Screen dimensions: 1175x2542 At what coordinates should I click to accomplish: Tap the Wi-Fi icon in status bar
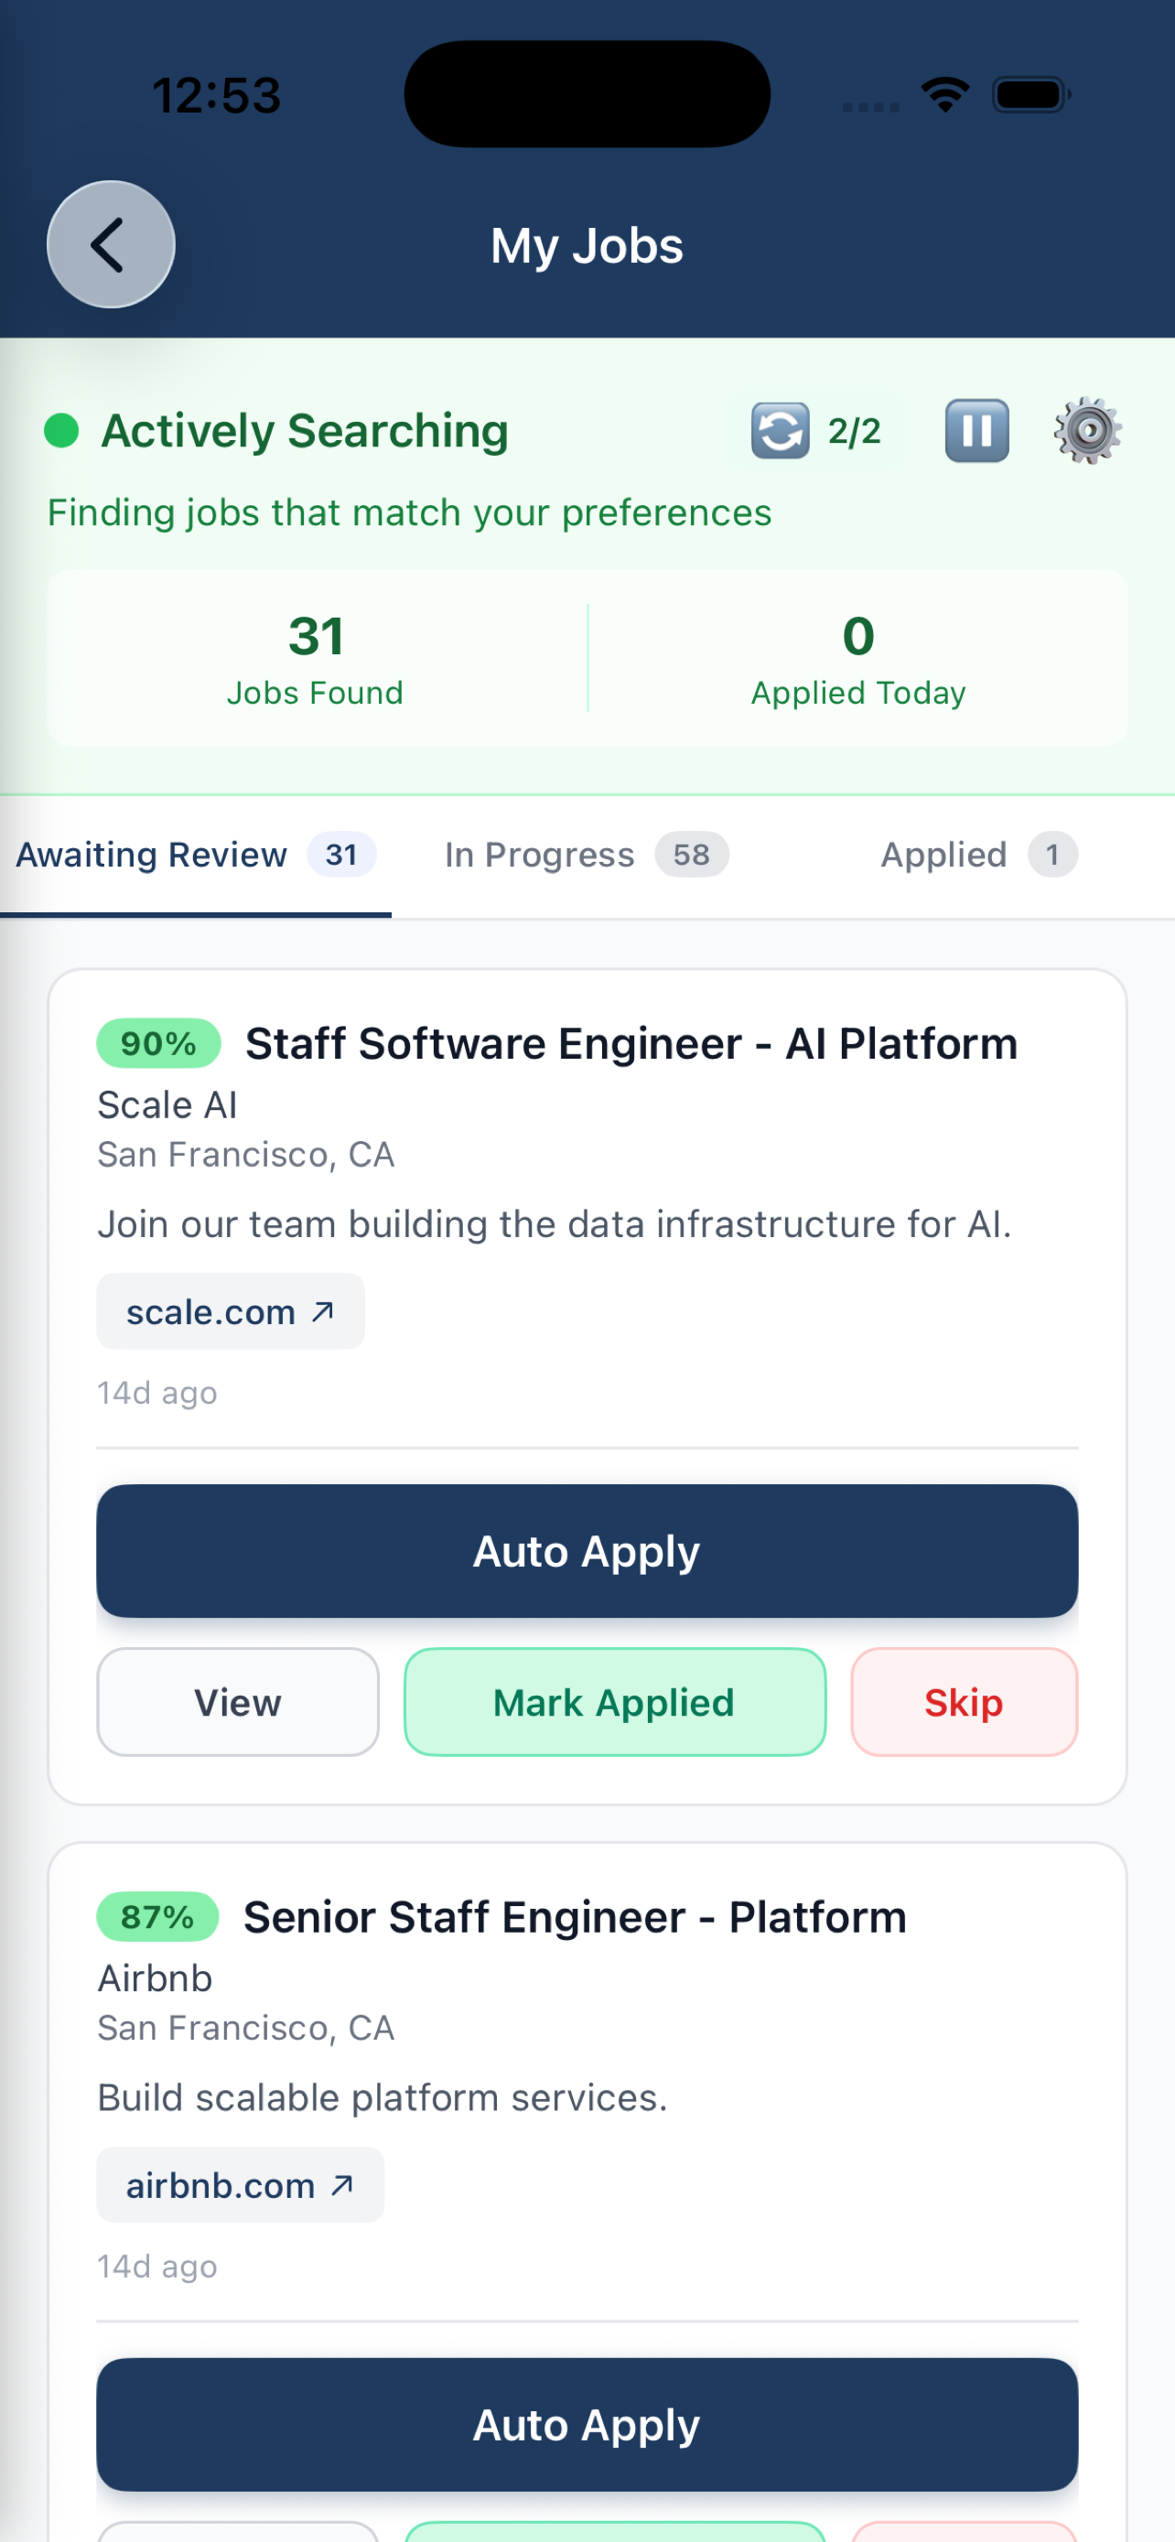click(943, 92)
